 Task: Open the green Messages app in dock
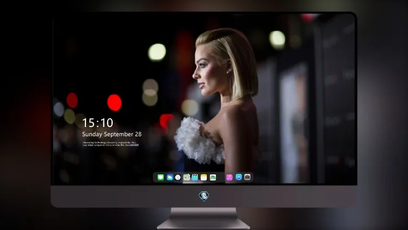pyautogui.click(x=160, y=177)
